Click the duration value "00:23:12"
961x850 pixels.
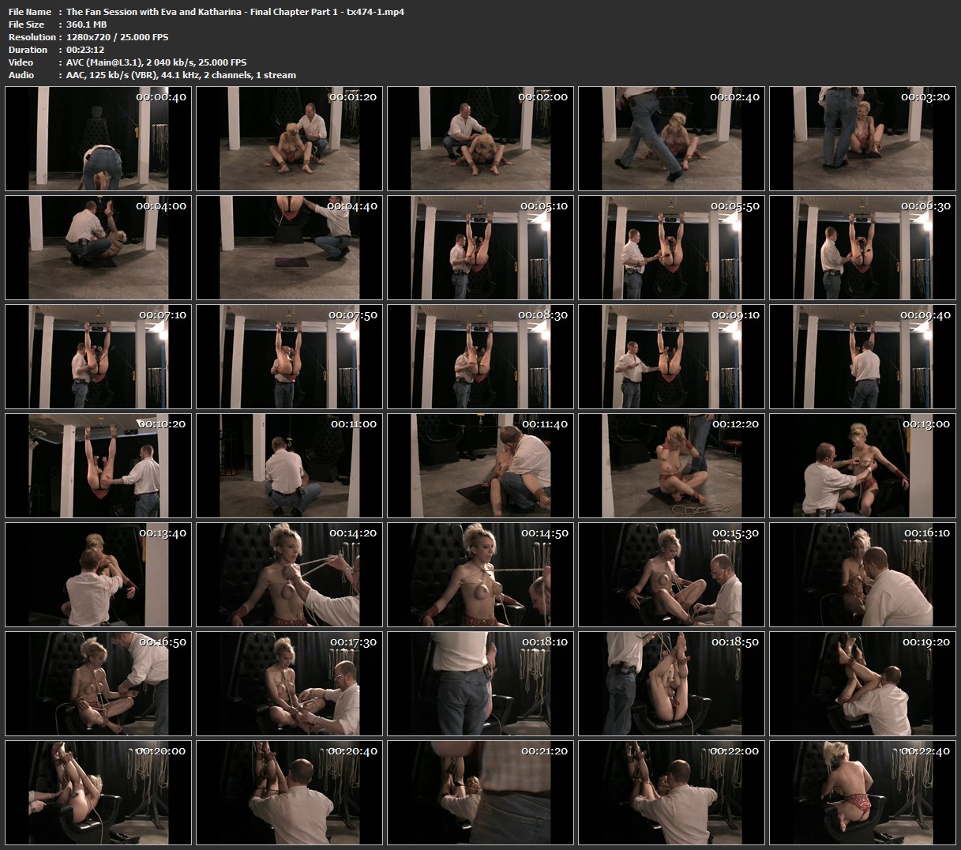(x=85, y=50)
